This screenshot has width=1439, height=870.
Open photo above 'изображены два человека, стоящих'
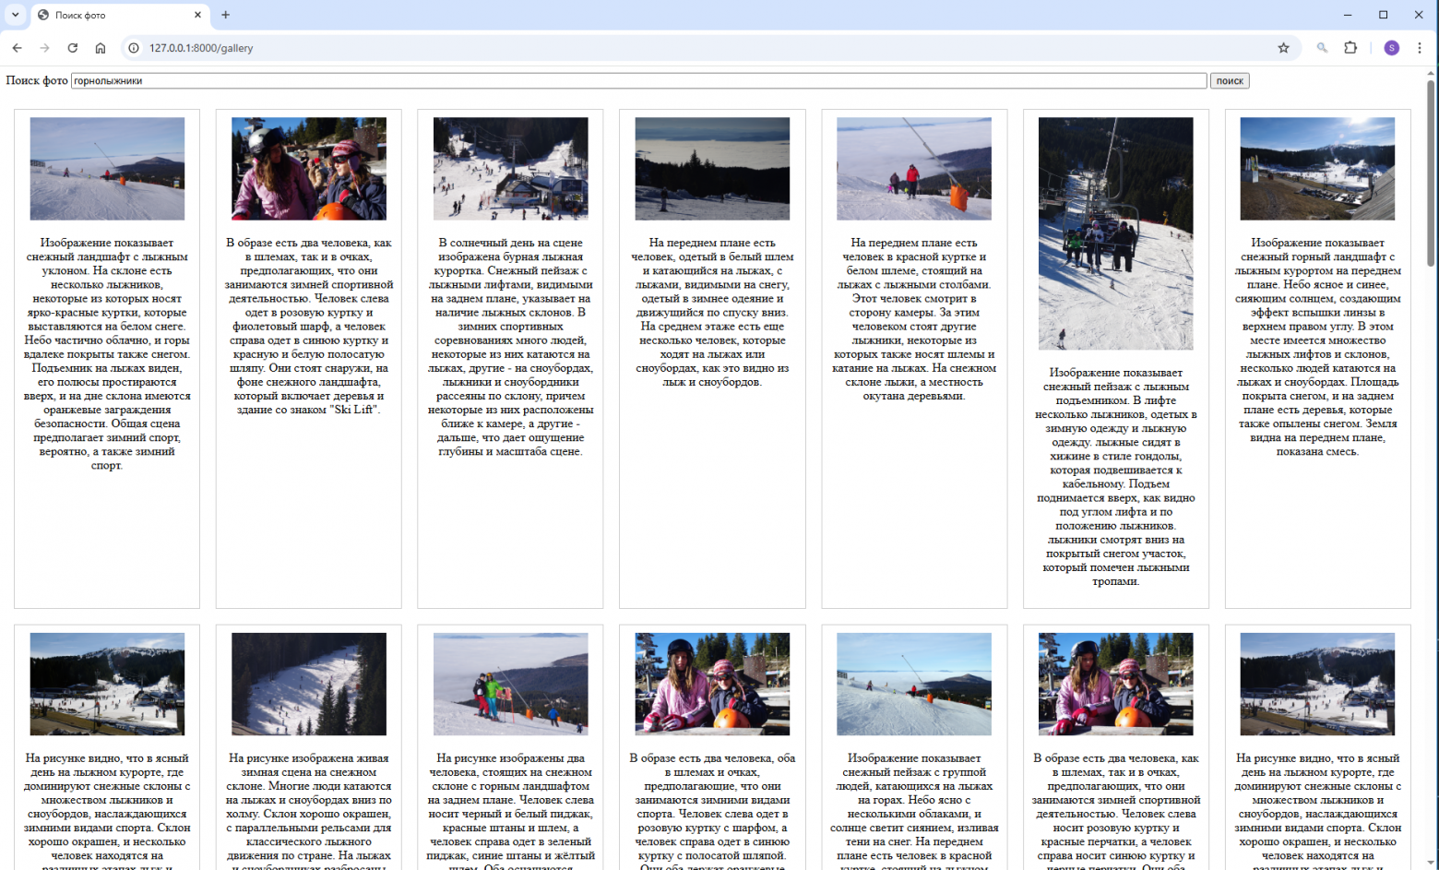(x=510, y=684)
